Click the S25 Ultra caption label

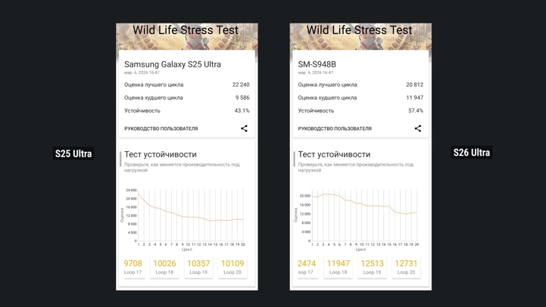pyautogui.click(x=73, y=153)
